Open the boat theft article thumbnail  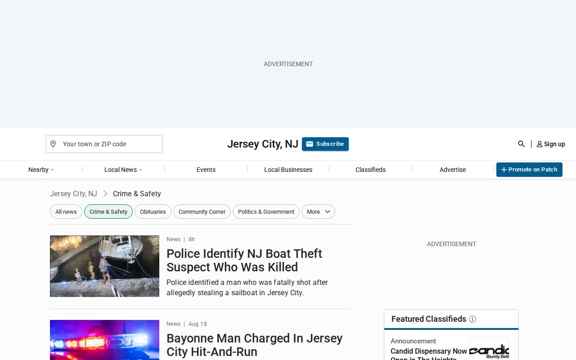coord(104,266)
